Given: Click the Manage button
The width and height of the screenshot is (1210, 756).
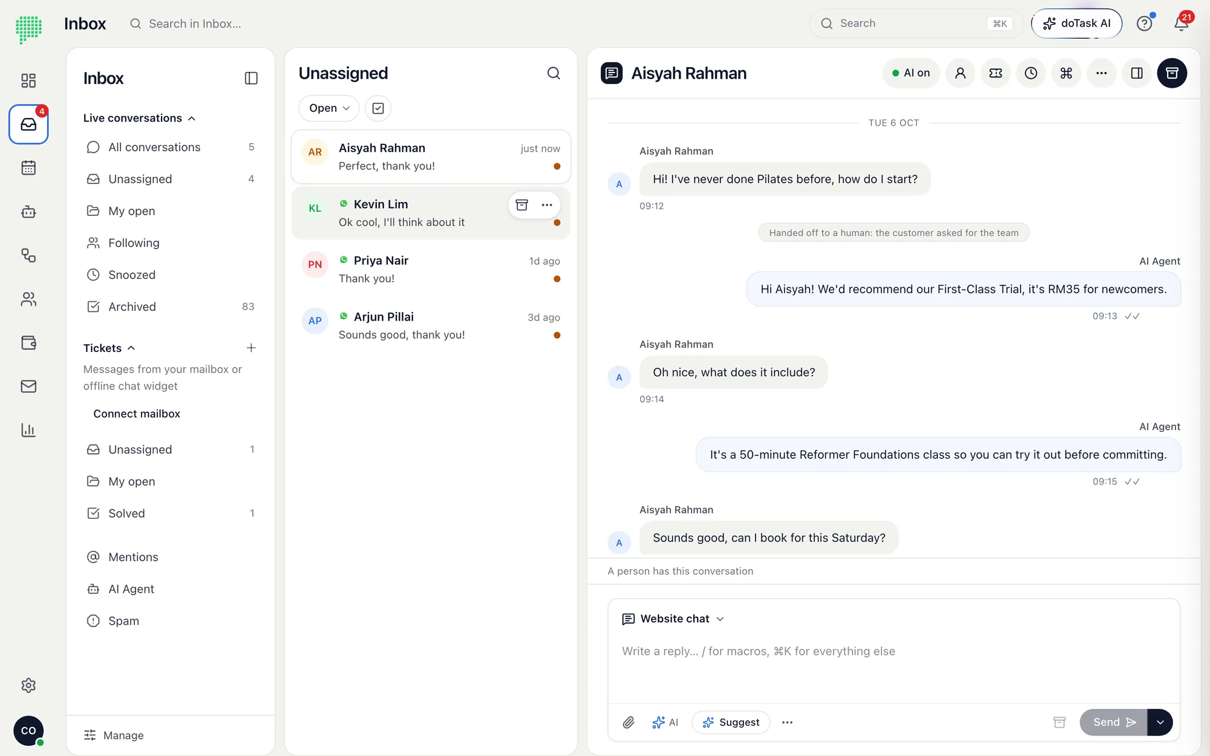Looking at the screenshot, I should (114, 735).
